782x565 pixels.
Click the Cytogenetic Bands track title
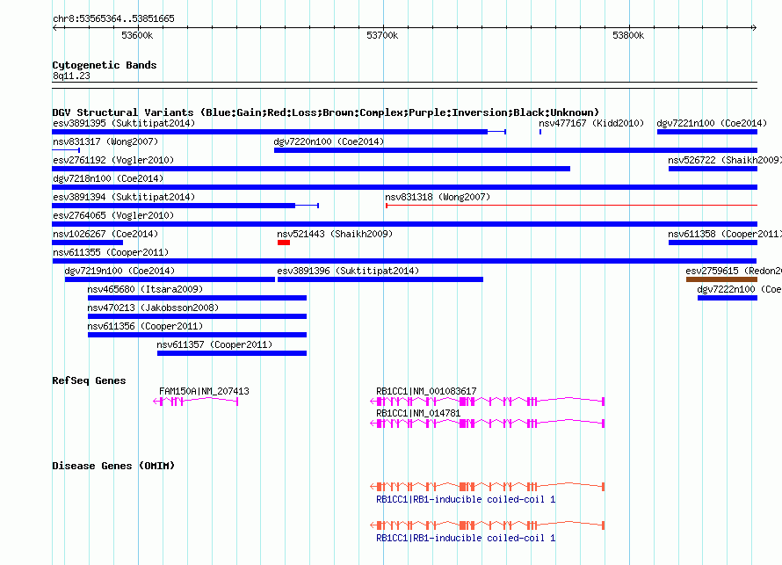click(x=105, y=65)
